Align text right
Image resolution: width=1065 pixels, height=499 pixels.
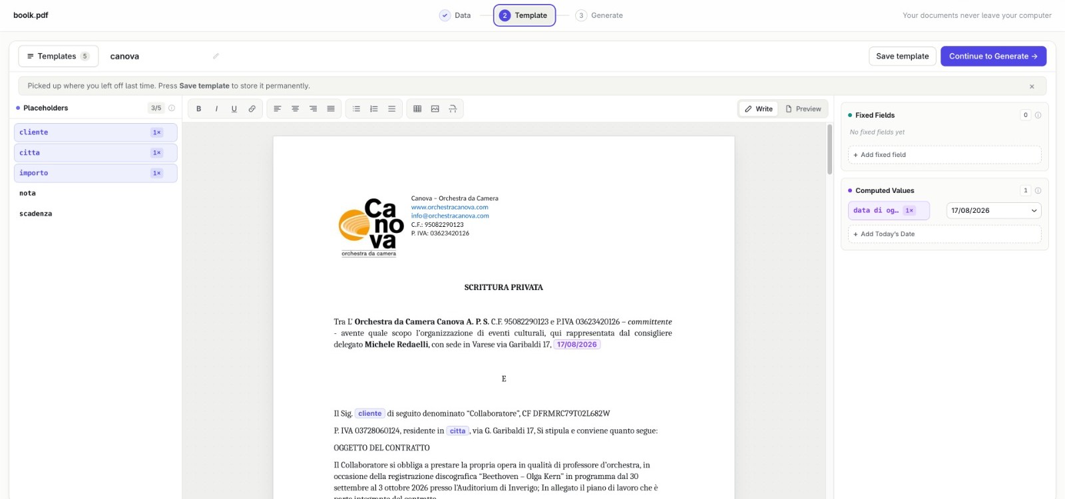pyautogui.click(x=313, y=109)
